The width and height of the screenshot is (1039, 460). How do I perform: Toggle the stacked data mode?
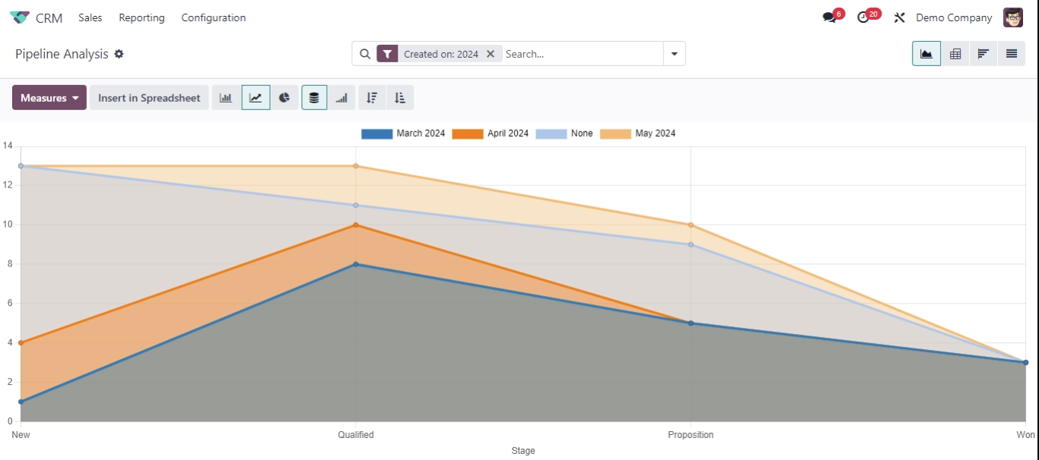click(314, 97)
